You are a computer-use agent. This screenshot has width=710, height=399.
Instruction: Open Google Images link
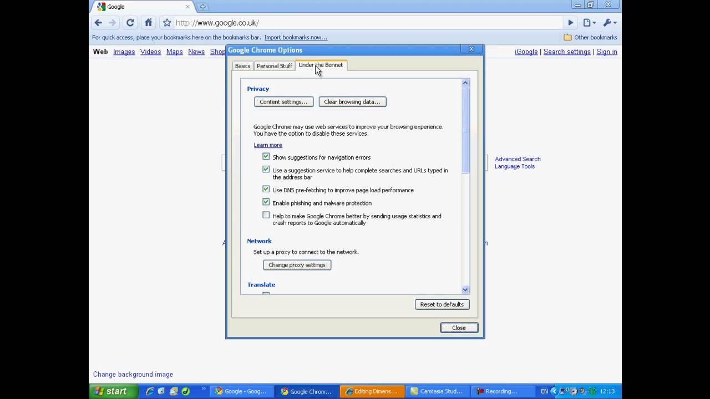tap(124, 52)
